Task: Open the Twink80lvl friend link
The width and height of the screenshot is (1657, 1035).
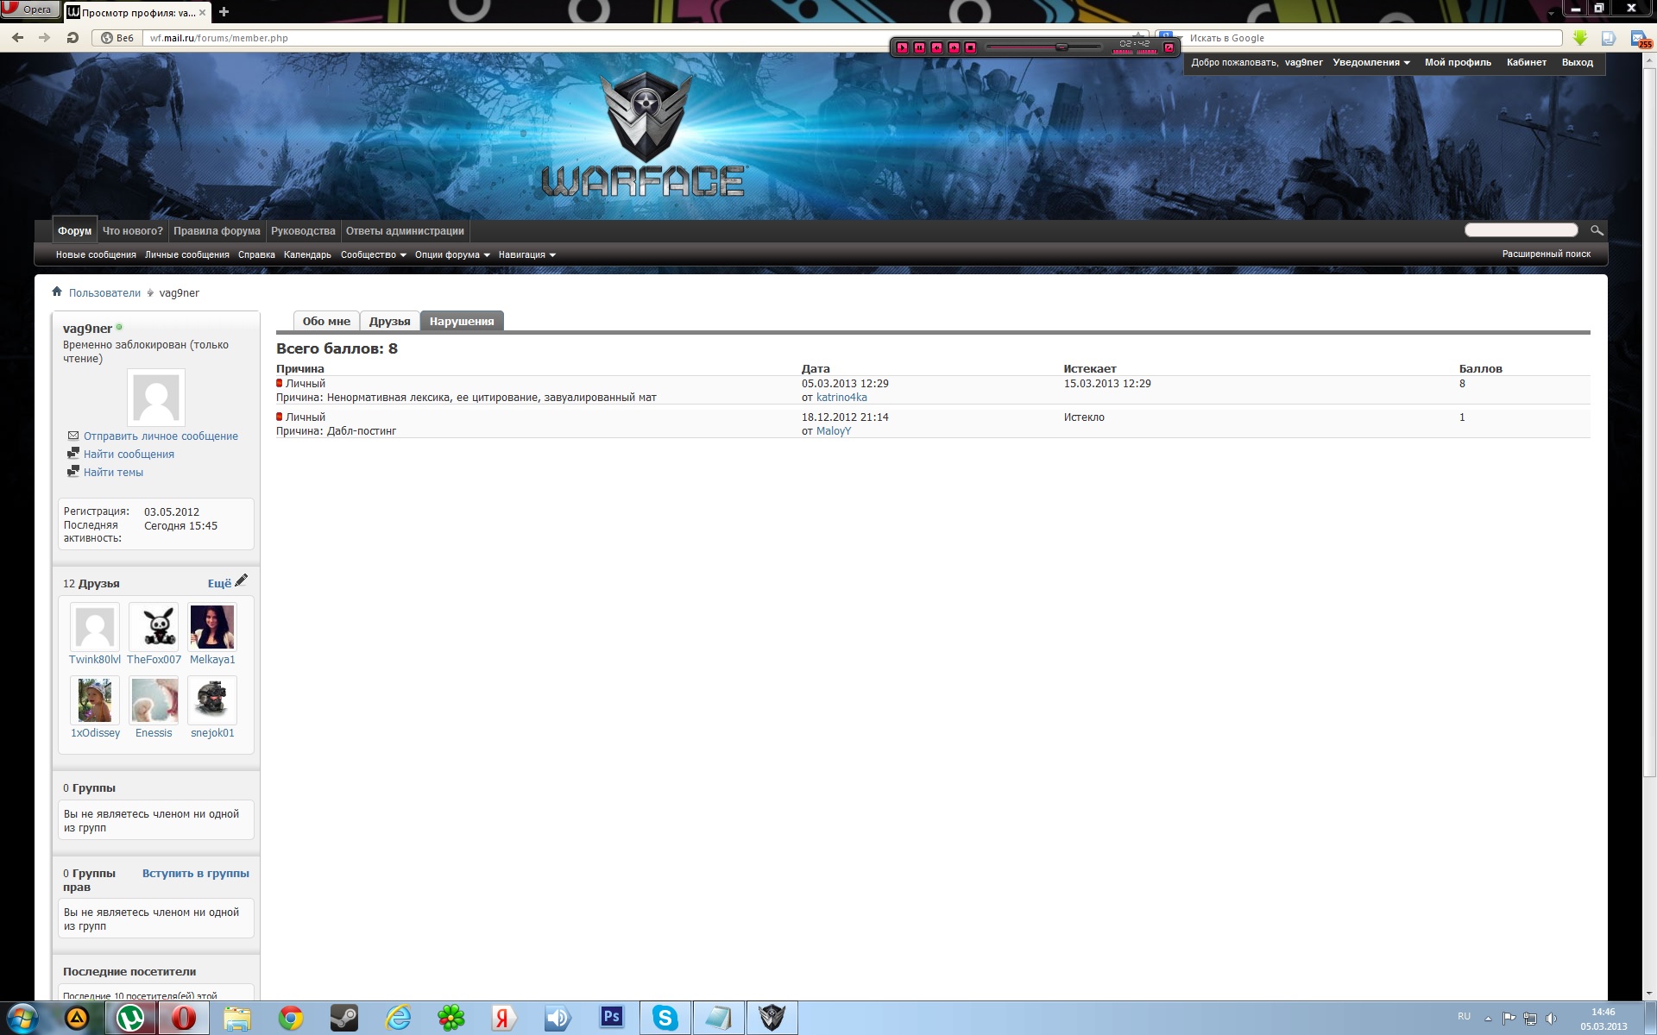Action: [x=95, y=660]
